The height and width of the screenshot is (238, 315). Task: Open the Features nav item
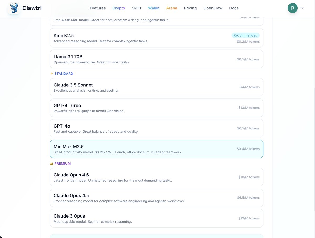click(98, 8)
